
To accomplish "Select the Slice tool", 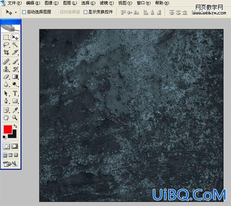I will click(x=15, y=52).
